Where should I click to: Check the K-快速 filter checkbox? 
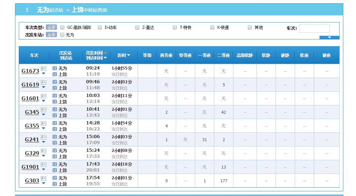[x=212, y=27]
